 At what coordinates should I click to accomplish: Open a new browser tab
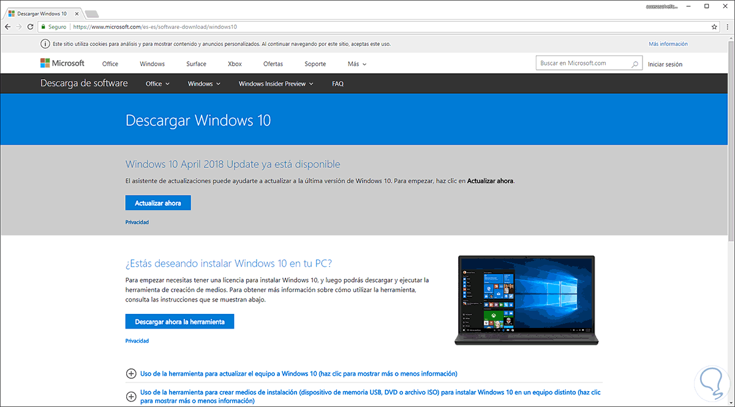[92, 13]
